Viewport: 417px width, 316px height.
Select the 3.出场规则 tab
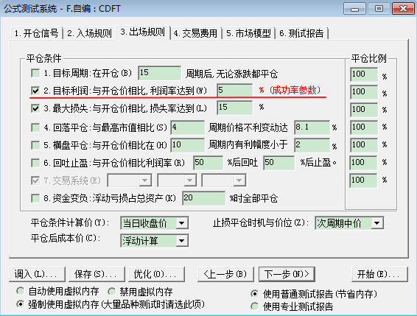[x=143, y=32]
